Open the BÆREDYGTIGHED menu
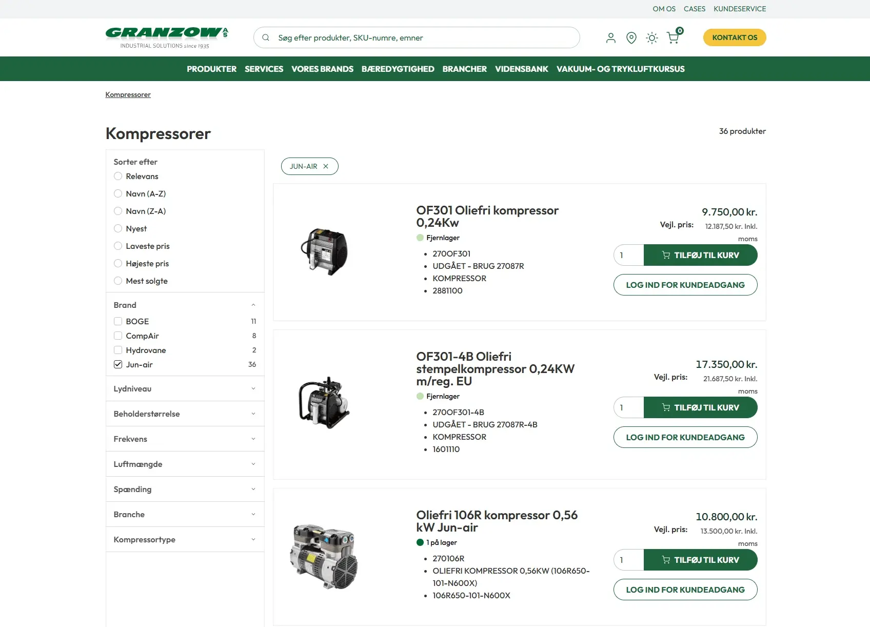This screenshot has width=870, height=627. 398,69
